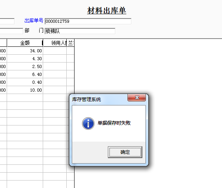Close the 库存管理系统 dialog with the X
The width and height of the screenshot is (222, 188).
point(136,98)
